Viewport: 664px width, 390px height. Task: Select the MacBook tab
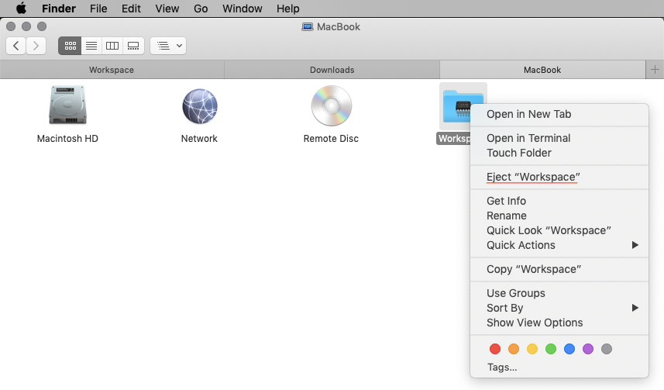click(x=542, y=70)
